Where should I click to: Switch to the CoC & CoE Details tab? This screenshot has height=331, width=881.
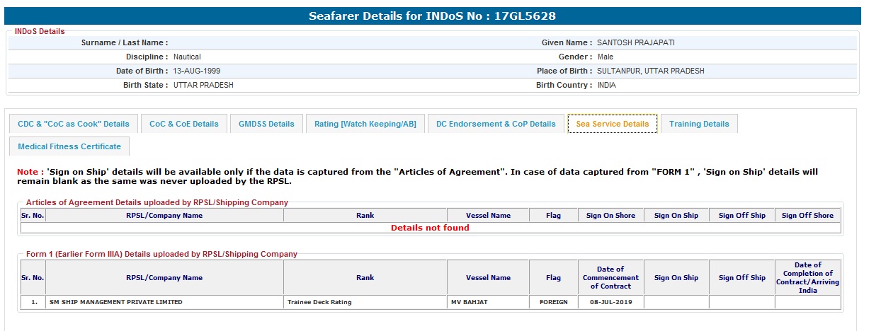tap(184, 124)
